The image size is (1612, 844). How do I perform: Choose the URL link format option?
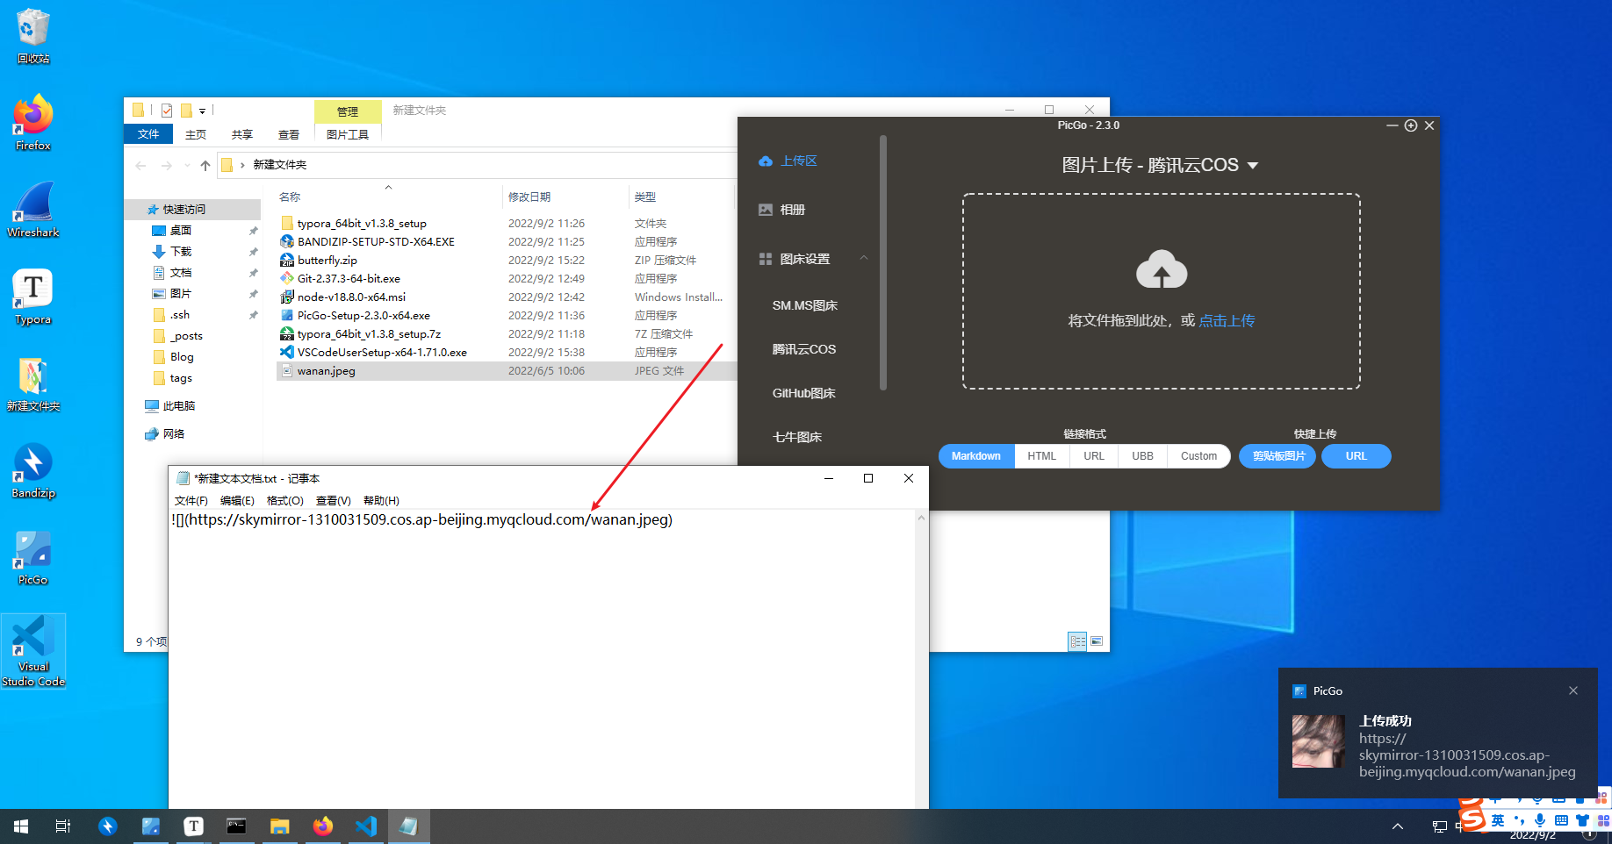point(1094,456)
